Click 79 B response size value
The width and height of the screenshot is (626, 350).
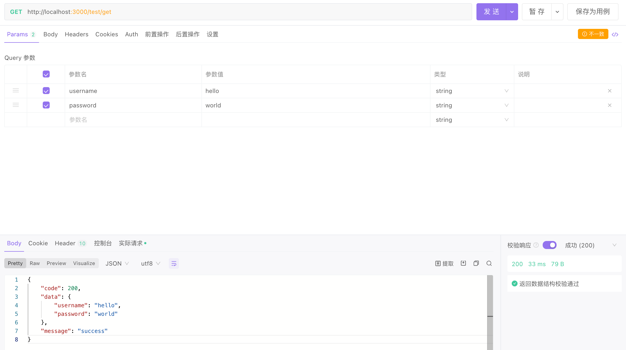pos(557,264)
